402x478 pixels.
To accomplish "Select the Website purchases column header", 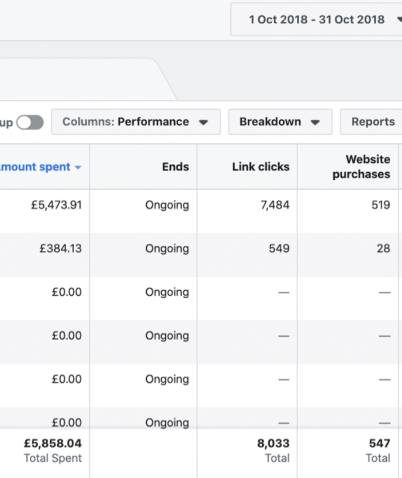I will 361,167.
